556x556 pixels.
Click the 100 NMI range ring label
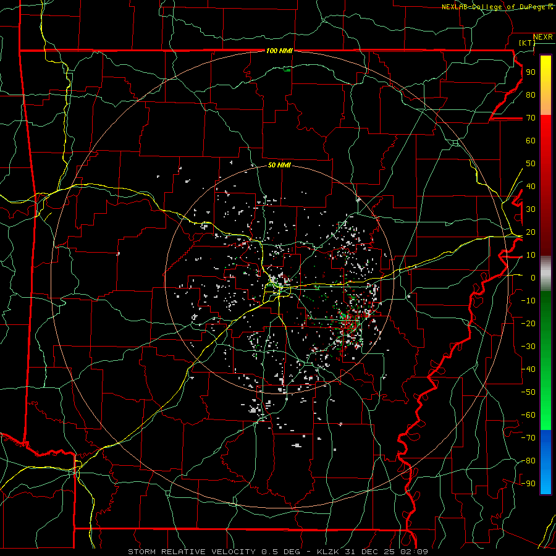pos(279,51)
